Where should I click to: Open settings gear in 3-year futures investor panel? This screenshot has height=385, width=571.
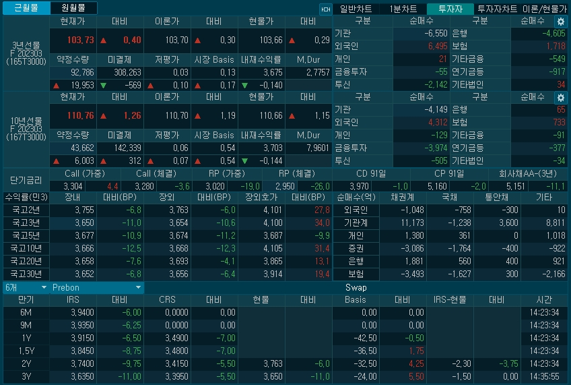point(560,22)
